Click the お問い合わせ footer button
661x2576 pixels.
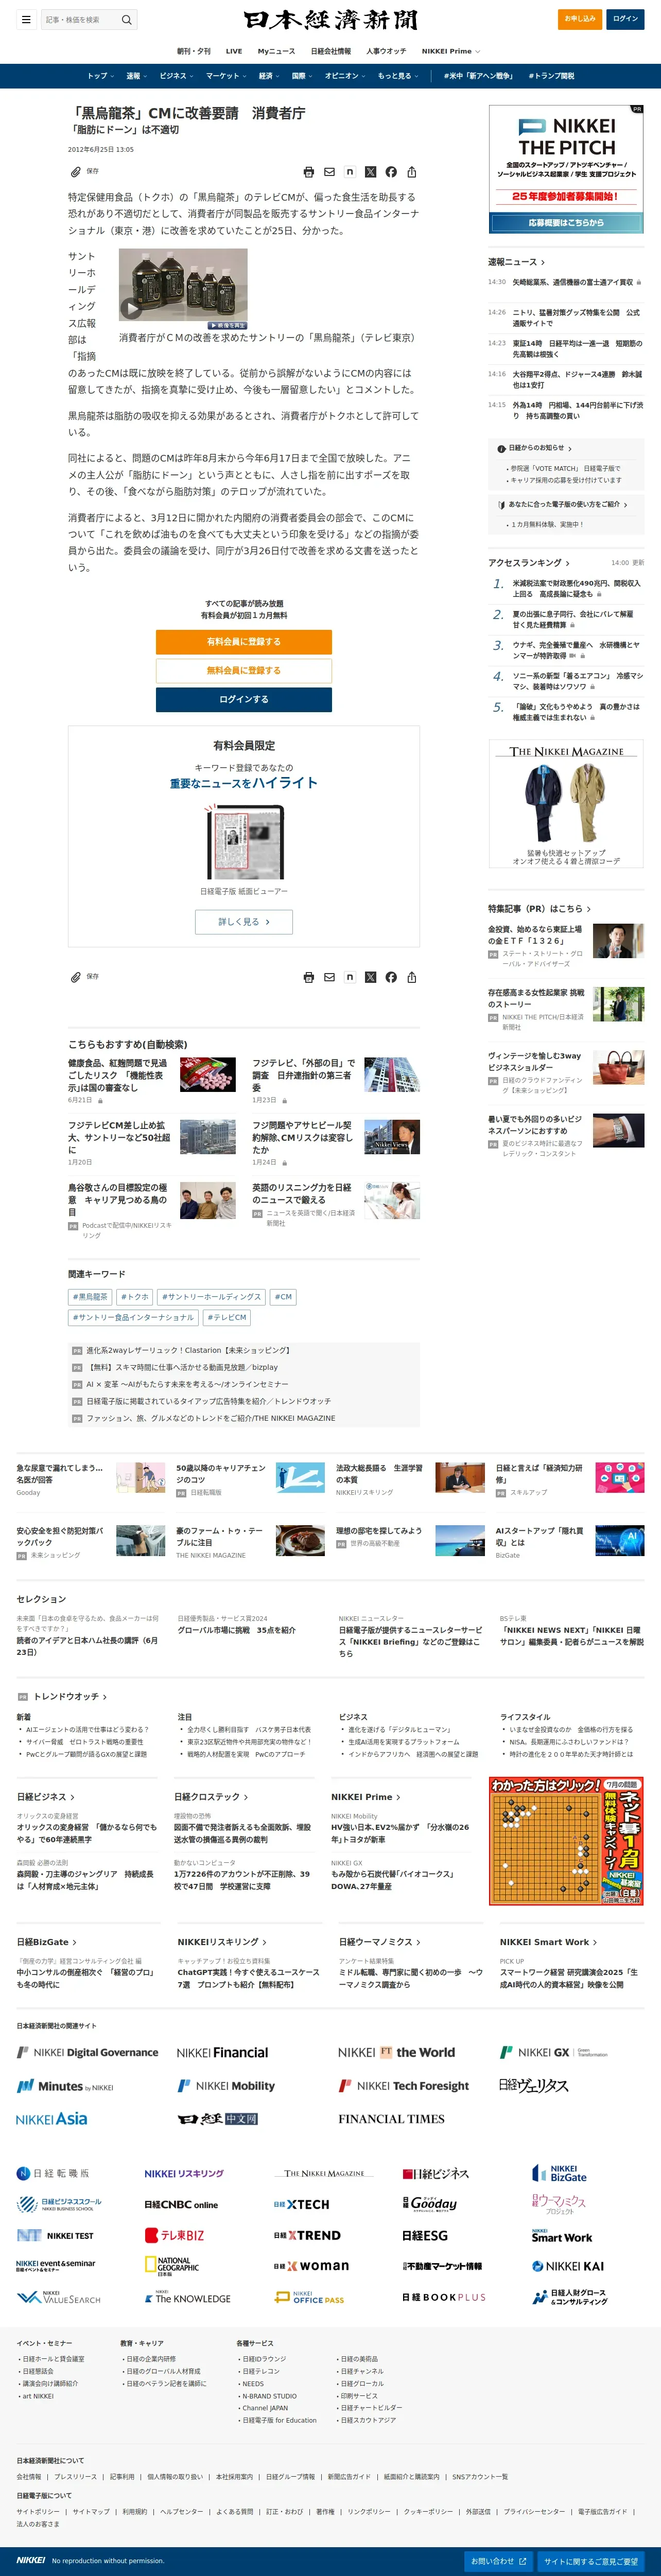tap(498, 2561)
